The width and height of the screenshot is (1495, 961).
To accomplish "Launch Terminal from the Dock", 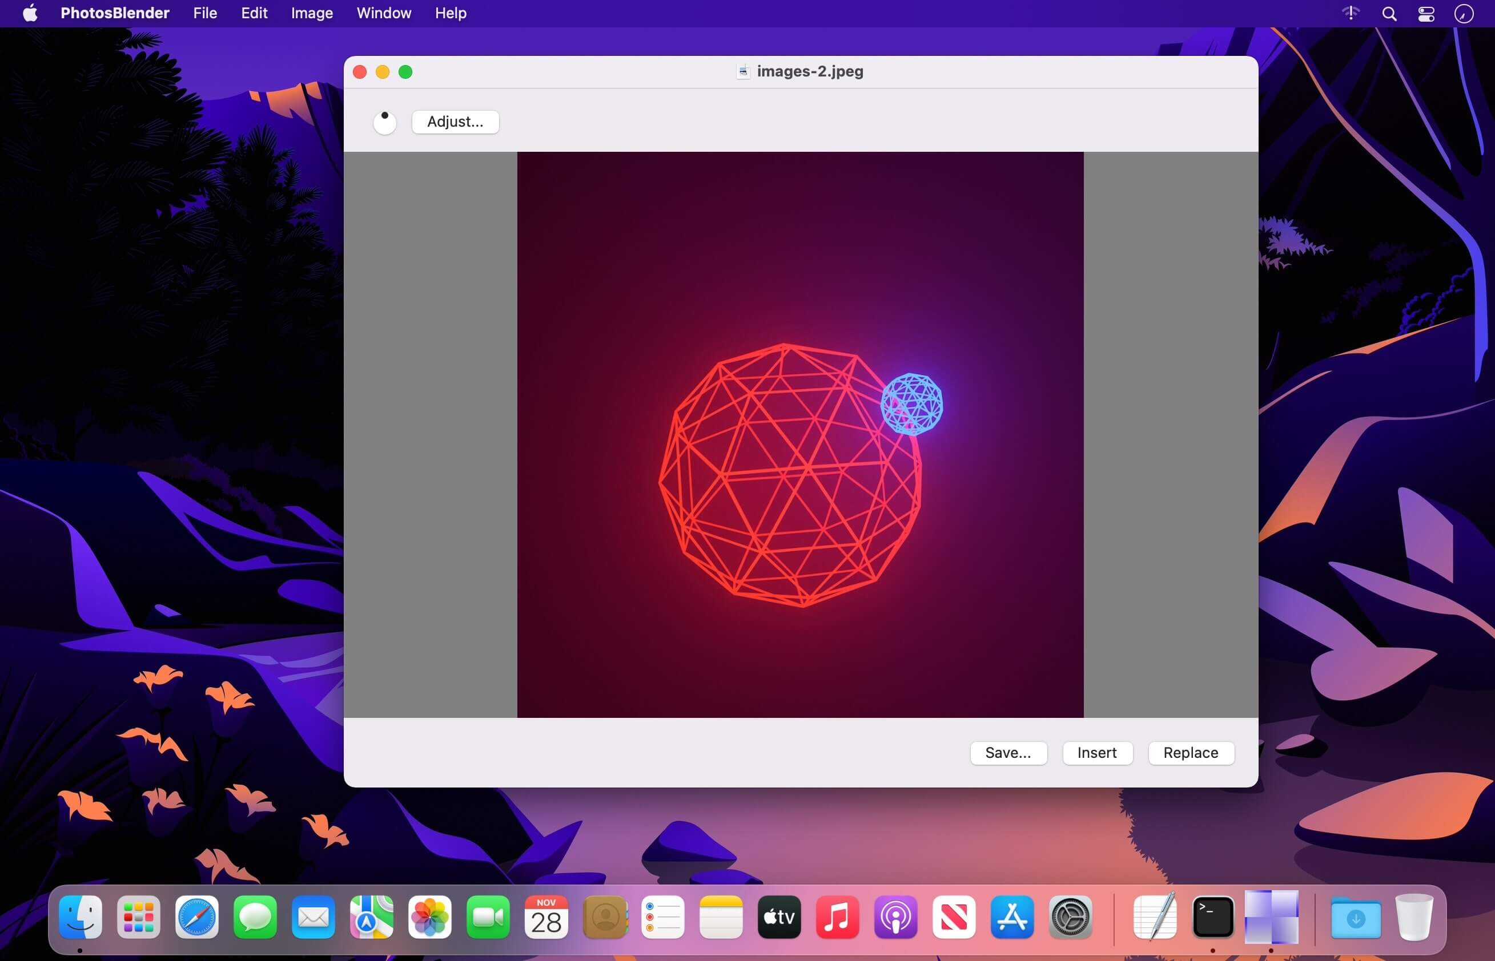I will pyautogui.click(x=1213, y=916).
